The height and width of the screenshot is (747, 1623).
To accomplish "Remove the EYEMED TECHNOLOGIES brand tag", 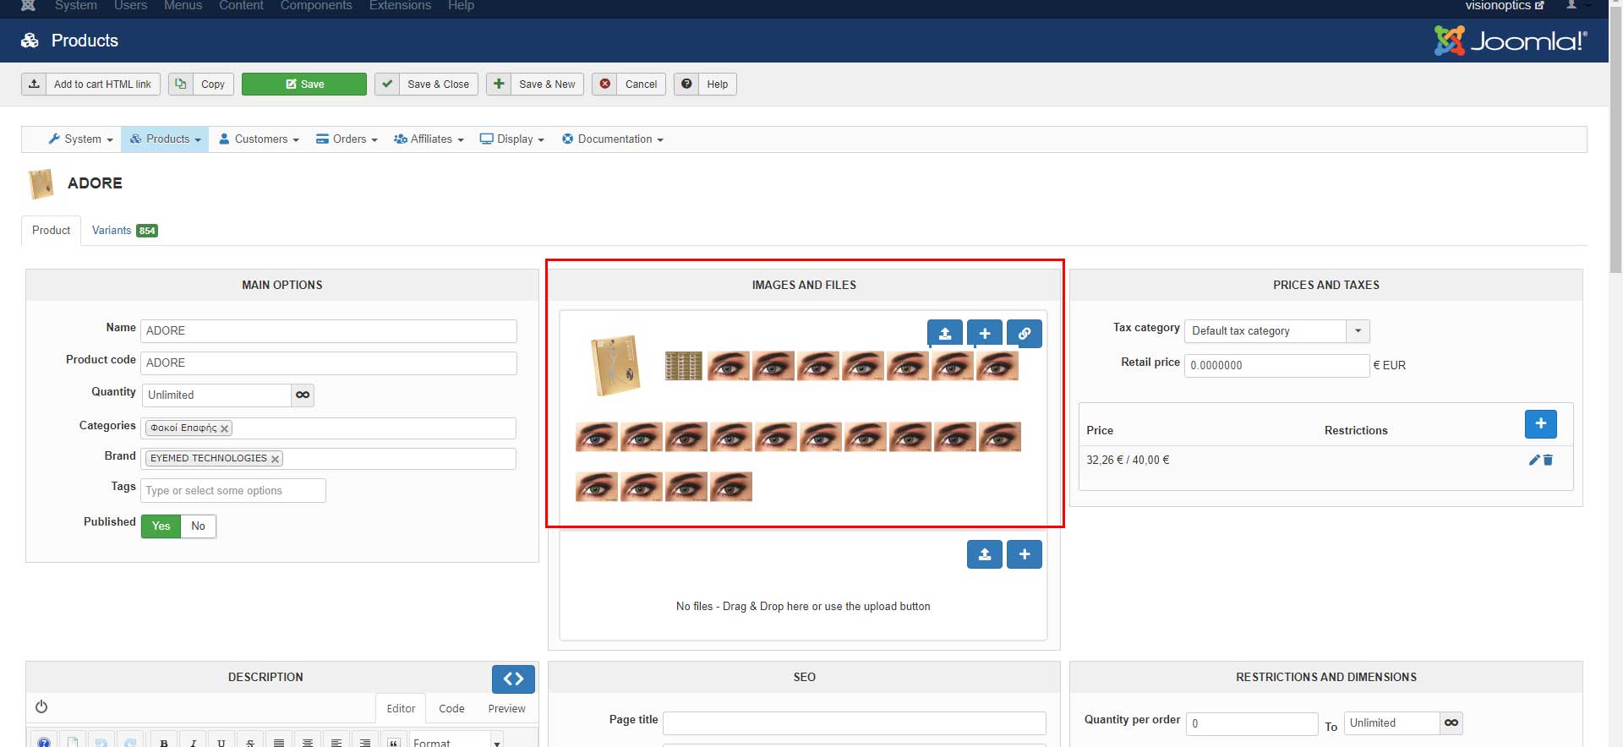I will pyautogui.click(x=275, y=459).
